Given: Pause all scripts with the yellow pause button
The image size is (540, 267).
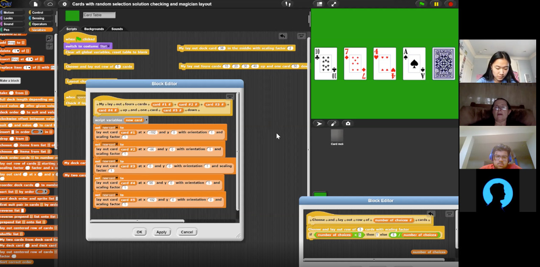Looking at the screenshot, I should [x=436, y=4].
